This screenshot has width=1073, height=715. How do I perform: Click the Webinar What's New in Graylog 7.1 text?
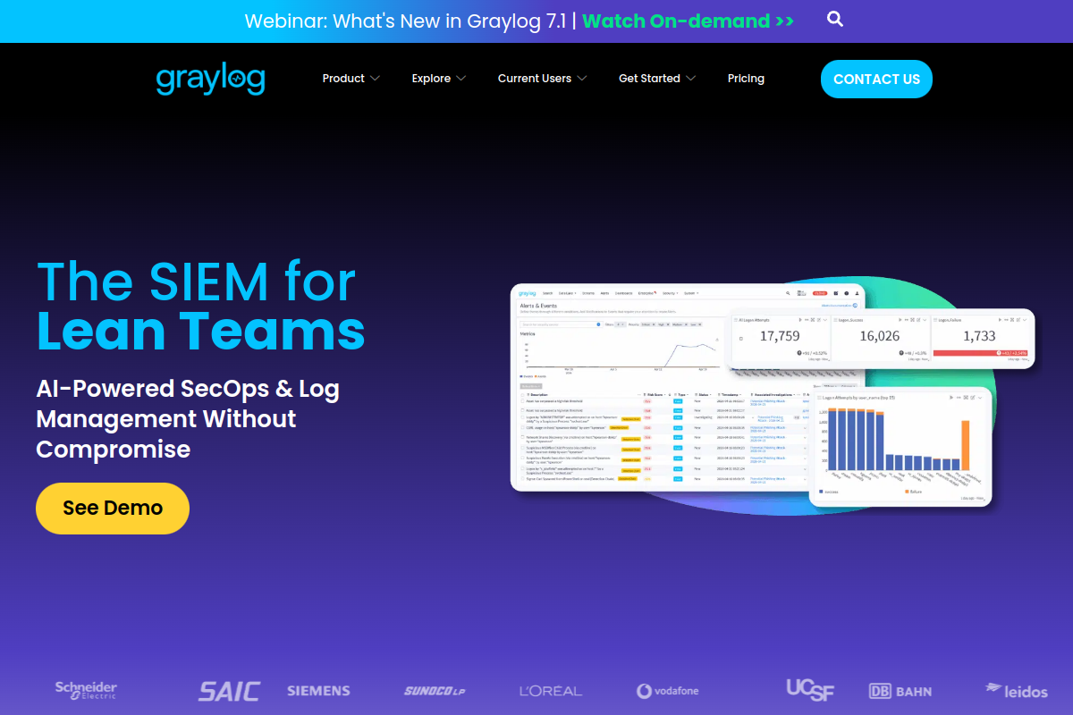(406, 21)
